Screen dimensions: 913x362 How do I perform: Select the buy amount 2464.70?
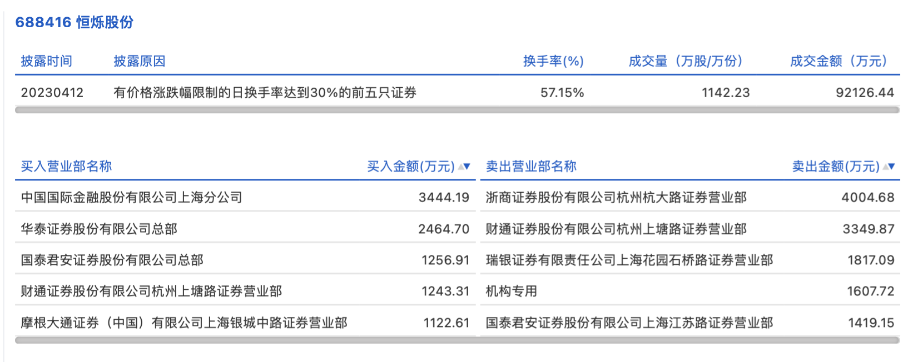tap(444, 229)
